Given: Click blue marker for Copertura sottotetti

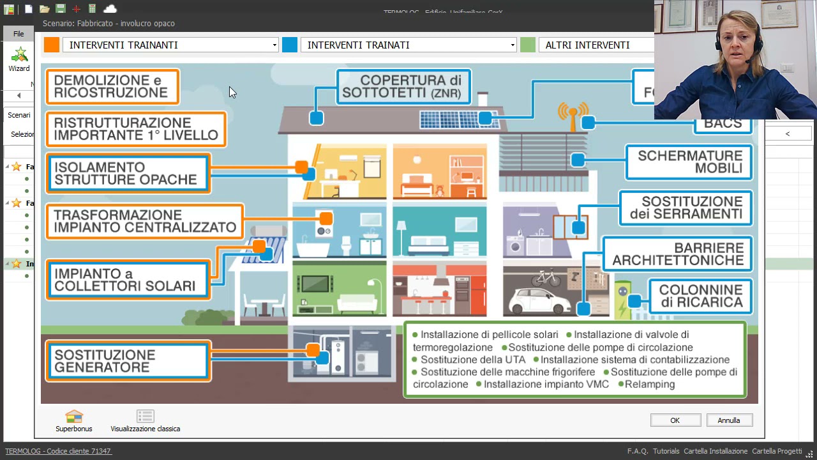Looking at the screenshot, I should (x=316, y=118).
